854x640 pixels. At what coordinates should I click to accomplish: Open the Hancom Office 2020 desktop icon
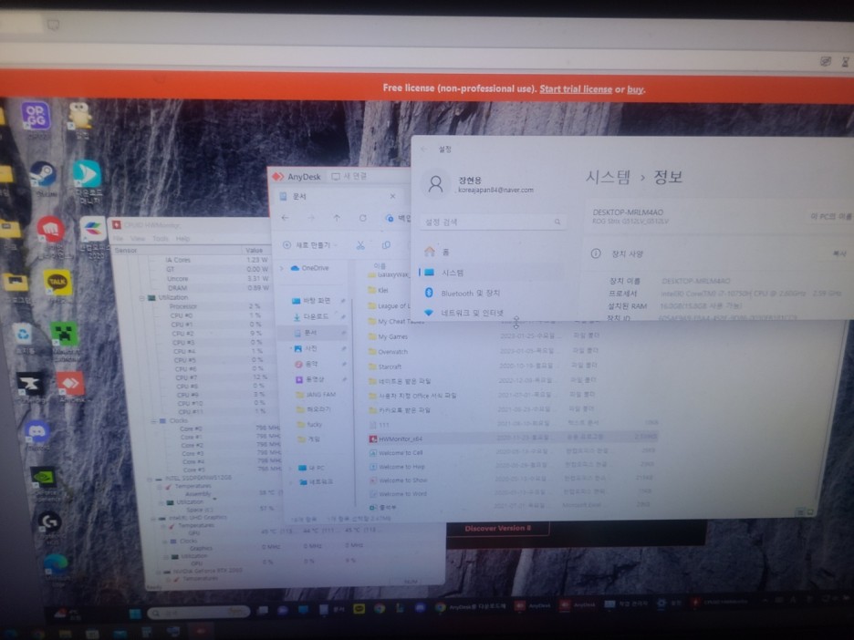click(93, 230)
